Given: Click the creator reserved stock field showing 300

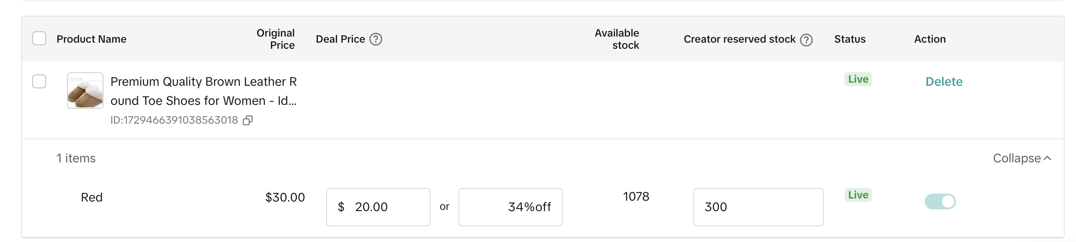Looking at the screenshot, I should [758, 207].
